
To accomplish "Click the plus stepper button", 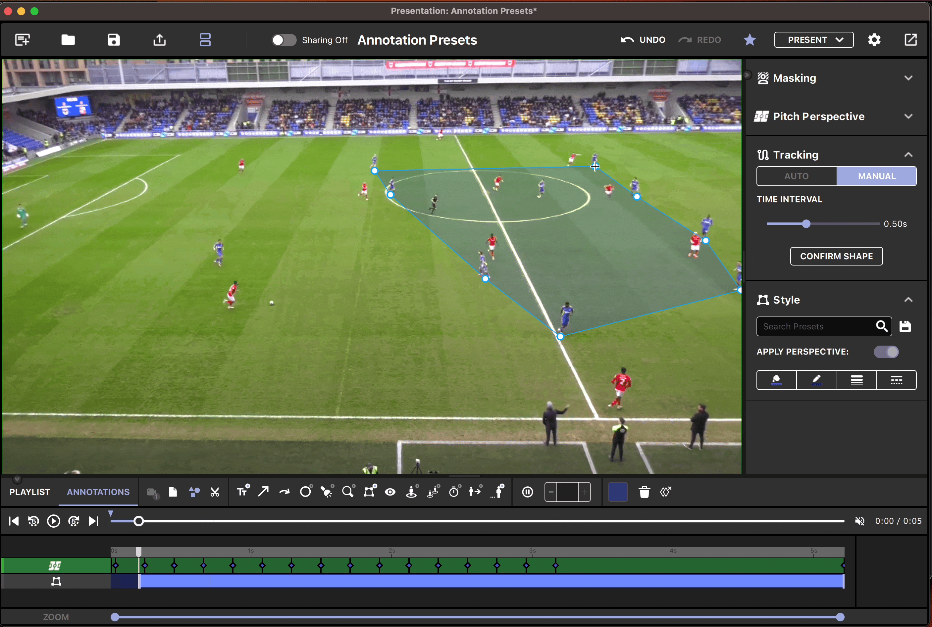I will click(584, 492).
